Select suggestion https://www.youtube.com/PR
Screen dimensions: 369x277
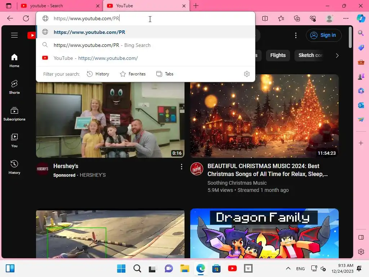tap(146, 32)
